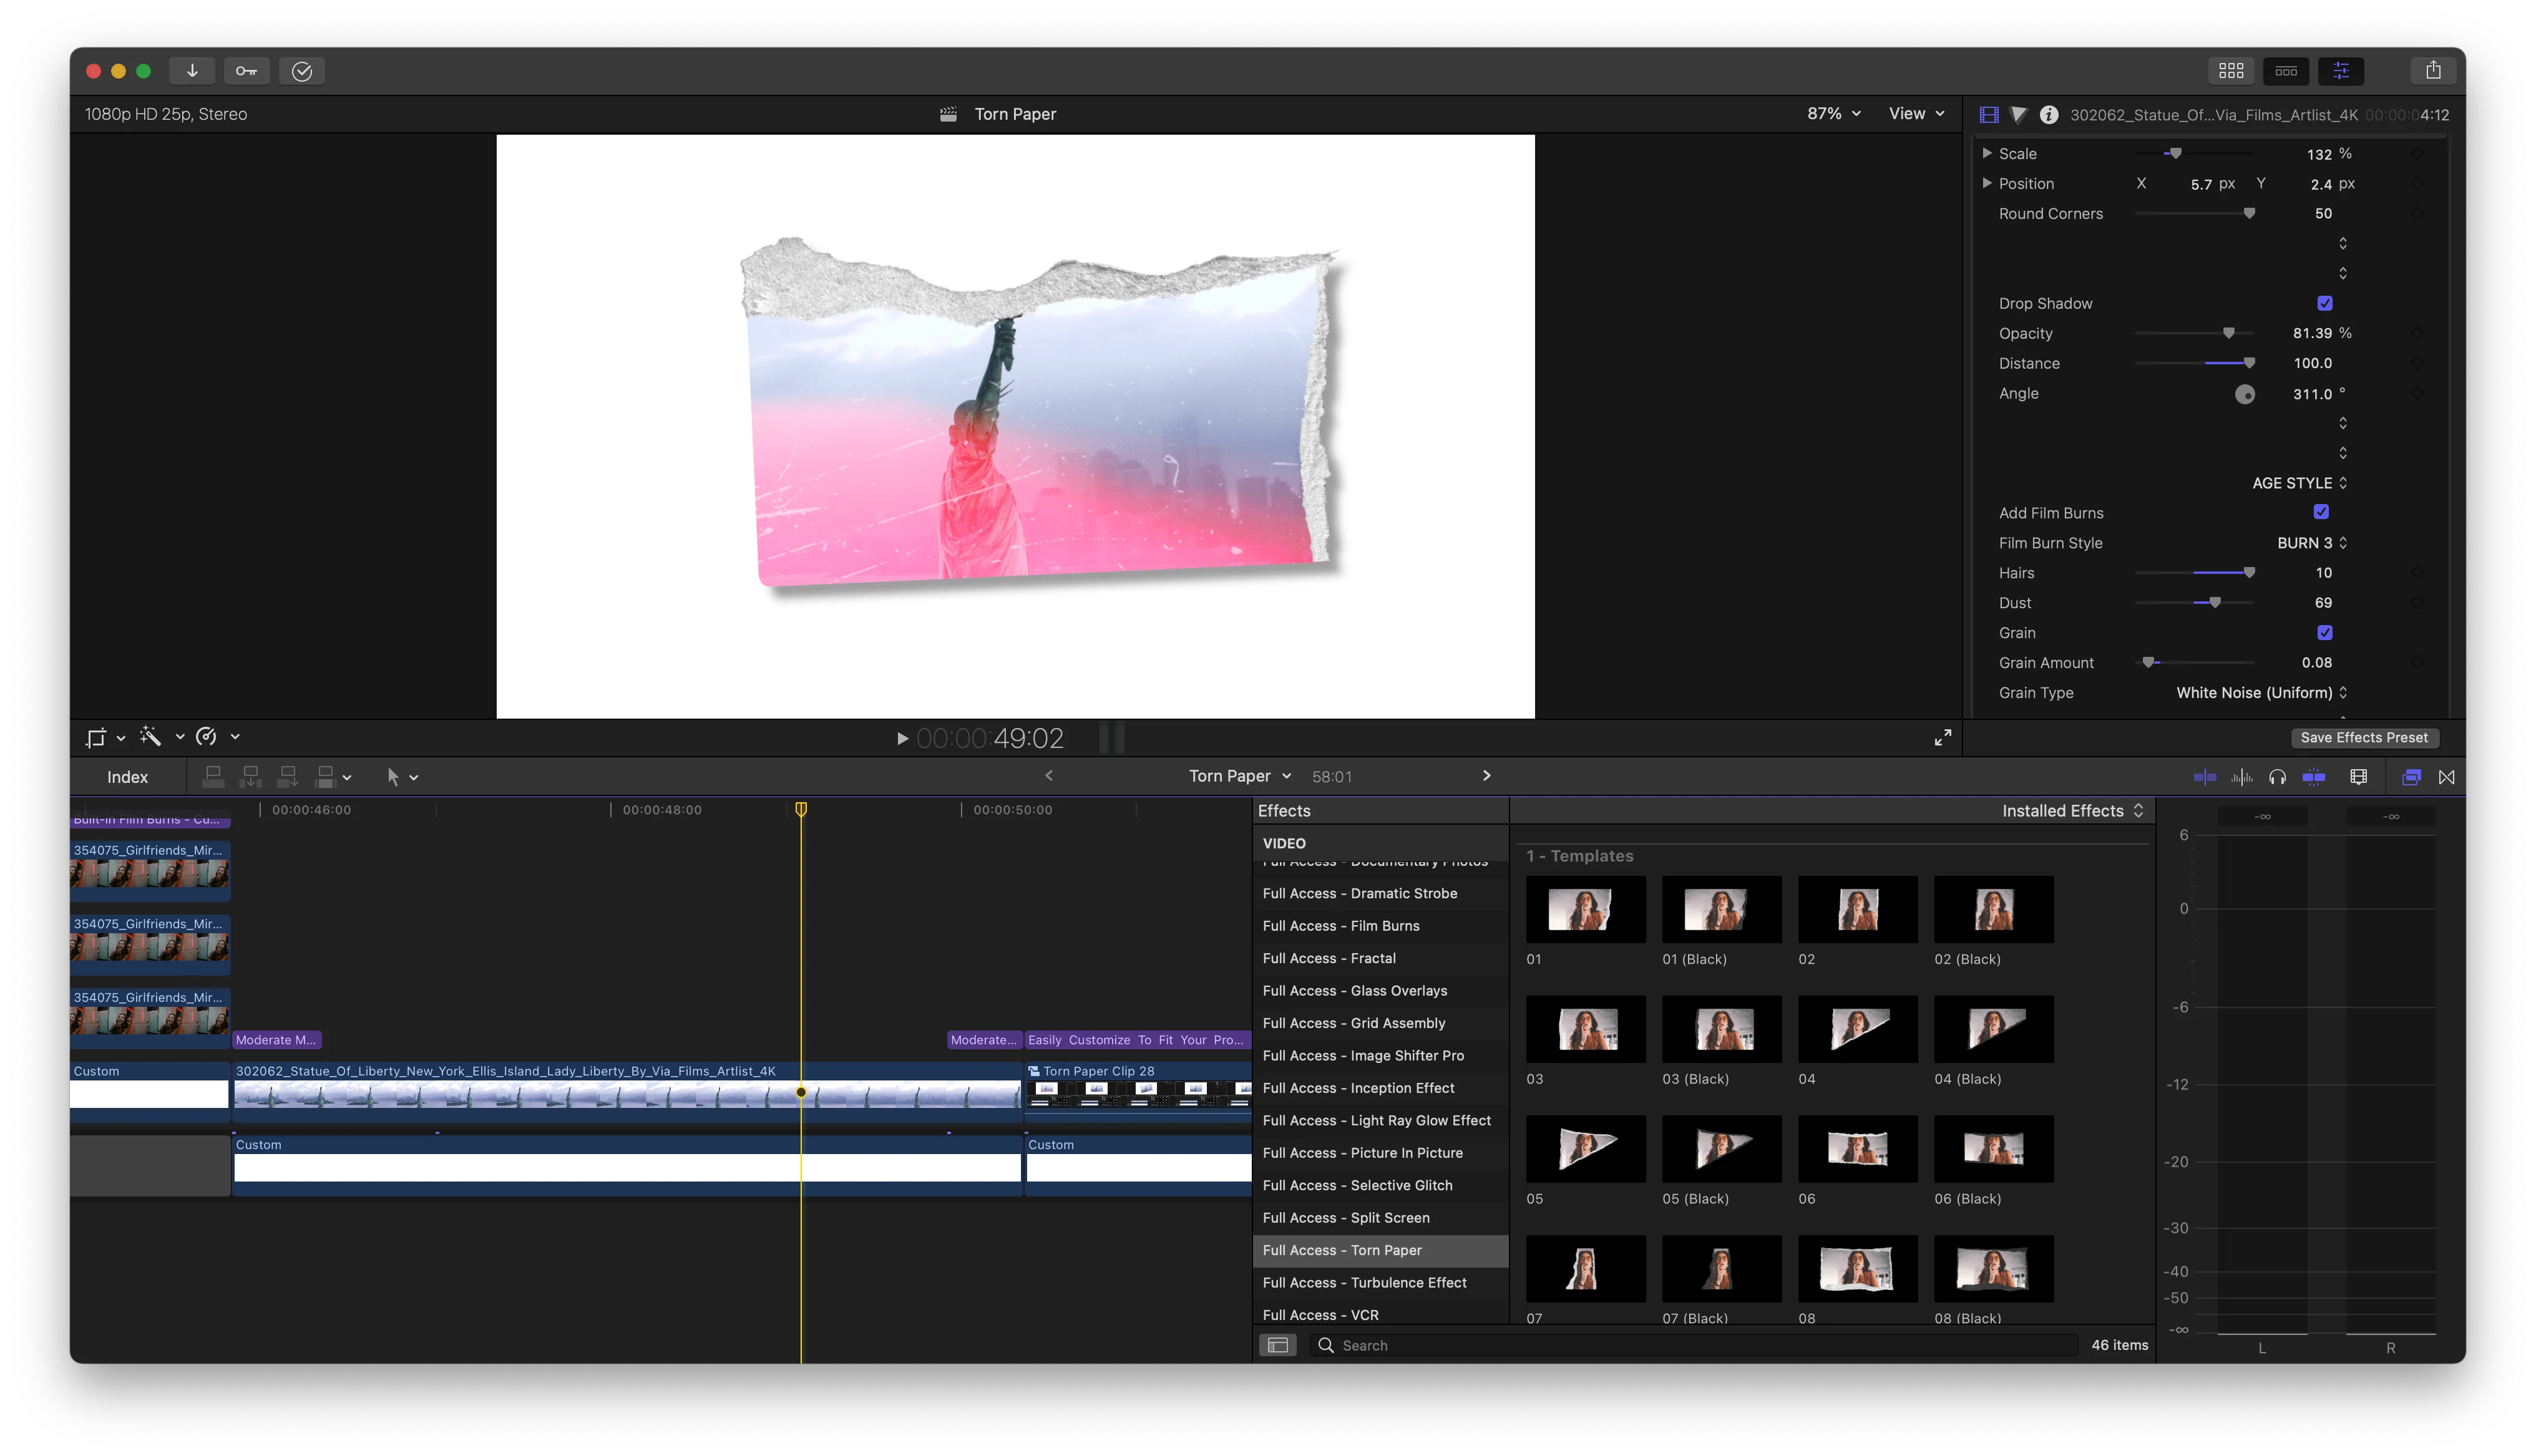Toggle the inspector sliders icon

(x=2341, y=71)
